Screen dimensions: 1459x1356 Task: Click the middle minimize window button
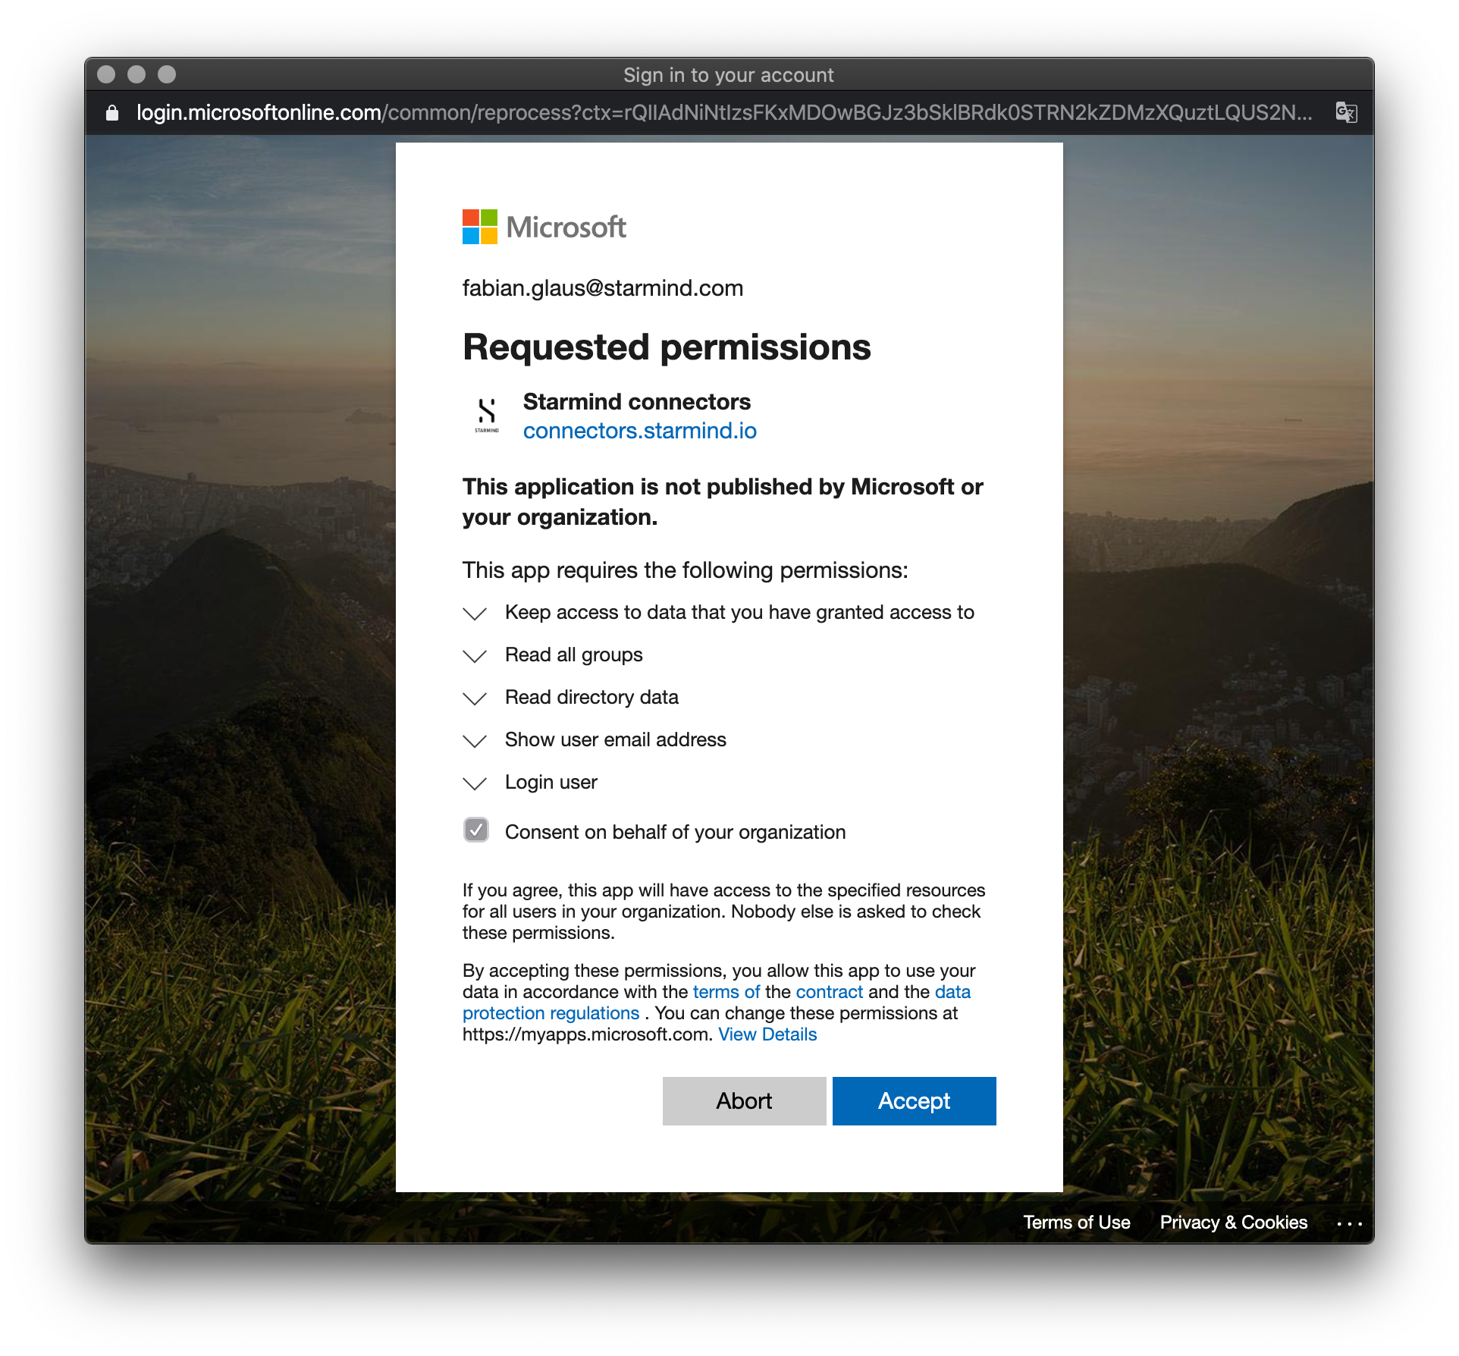(136, 74)
